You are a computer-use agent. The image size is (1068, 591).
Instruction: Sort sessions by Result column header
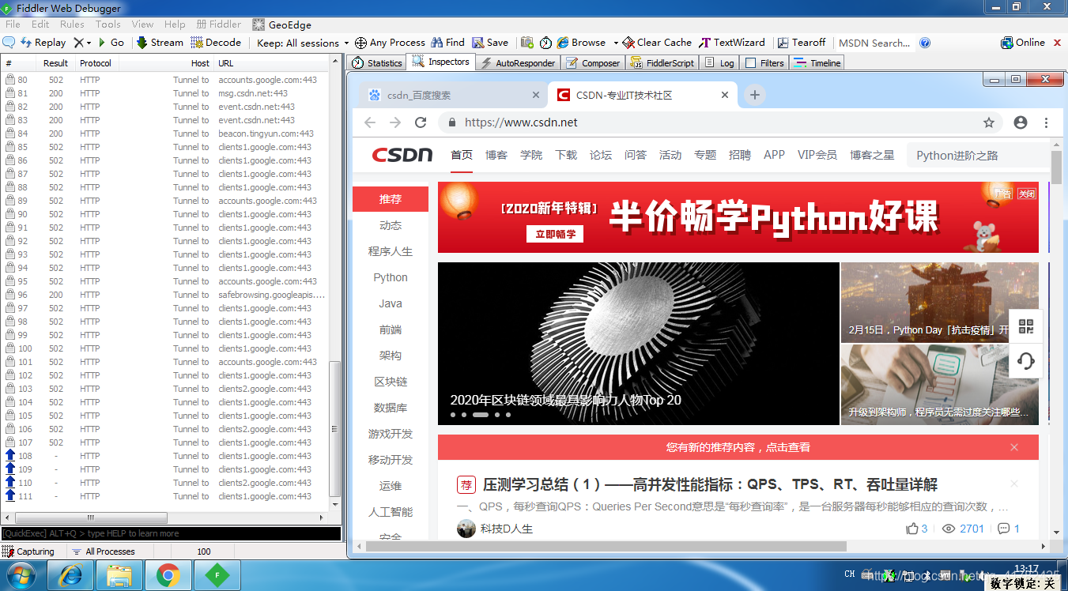click(x=55, y=63)
